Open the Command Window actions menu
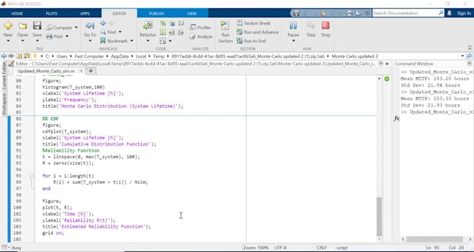Image resolution: width=474 pixels, height=252 pixels. (x=469, y=63)
